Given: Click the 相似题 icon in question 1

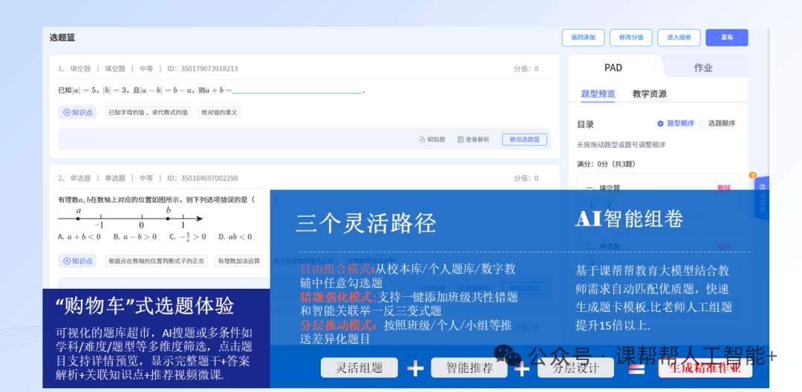Looking at the screenshot, I should click(422, 140).
